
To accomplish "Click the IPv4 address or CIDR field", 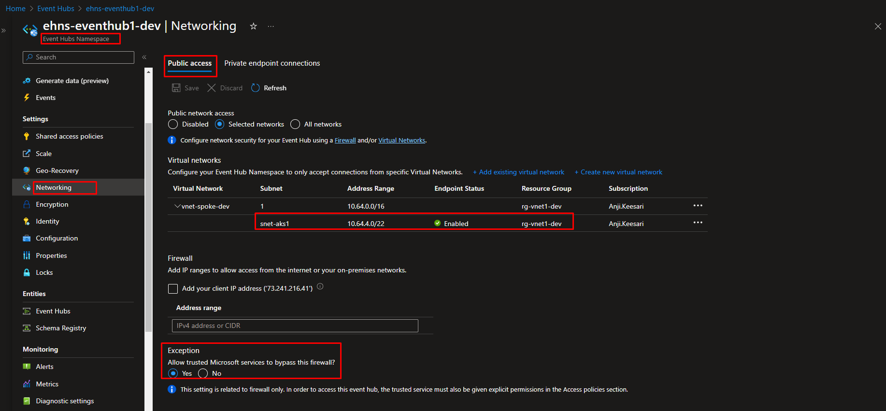I will click(295, 326).
